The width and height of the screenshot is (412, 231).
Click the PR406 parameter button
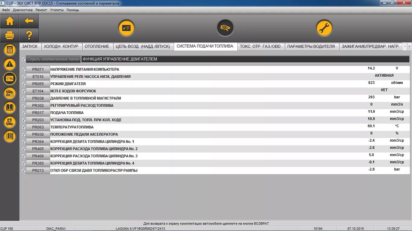[x=38, y=156]
